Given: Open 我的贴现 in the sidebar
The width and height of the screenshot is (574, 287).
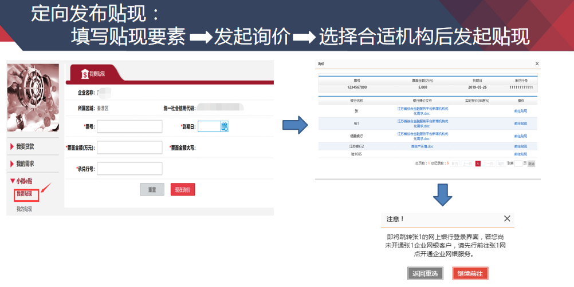Looking at the screenshot, I should pyautogui.click(x=24, y=209).
